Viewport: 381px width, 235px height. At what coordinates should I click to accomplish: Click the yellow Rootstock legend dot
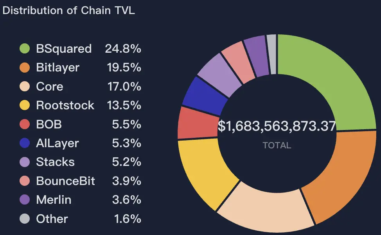[25, 105]
